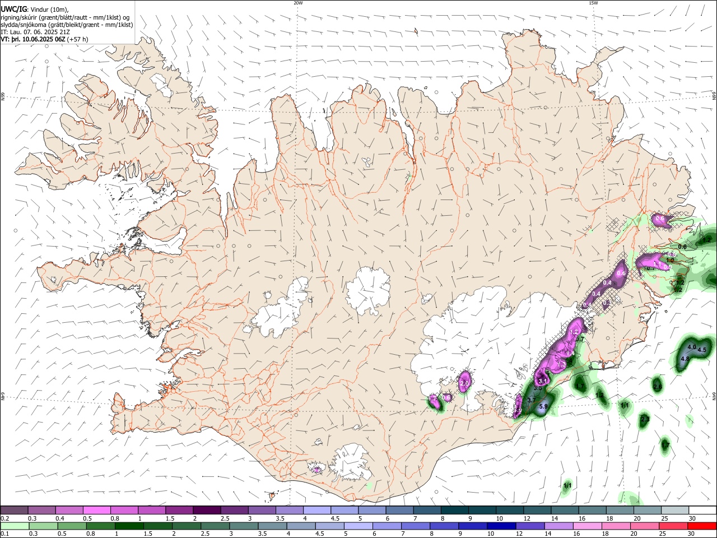This screenshot has width=717, height=538.
Task: Click the '30' label in the top legend row
Action: click(692, 518)
